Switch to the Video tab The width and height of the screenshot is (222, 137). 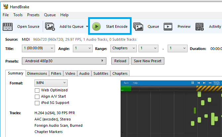[70, 73]
